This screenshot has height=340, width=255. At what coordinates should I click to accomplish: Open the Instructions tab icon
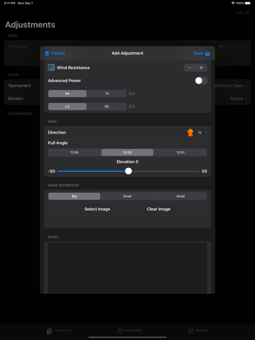tap(120, 330)
